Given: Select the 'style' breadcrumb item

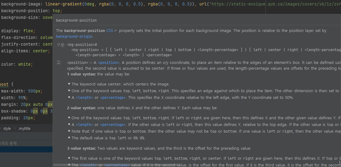Looking at the screenshot, I should (x=7, y=128).
